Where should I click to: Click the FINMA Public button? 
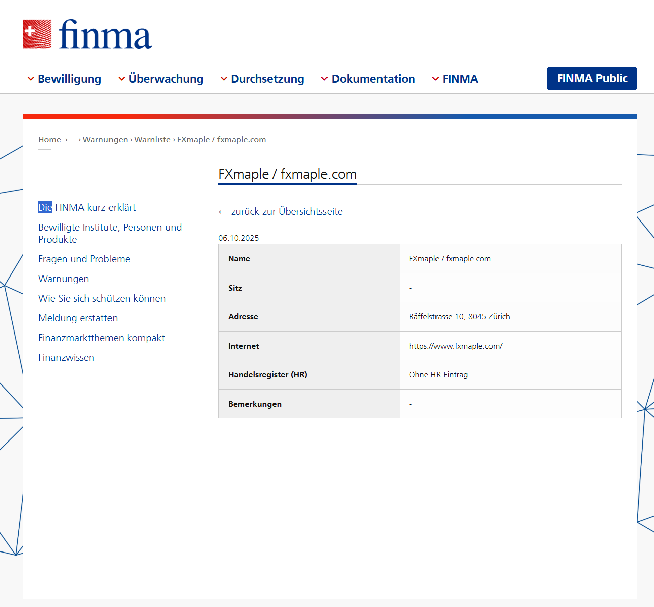point(592,78)
